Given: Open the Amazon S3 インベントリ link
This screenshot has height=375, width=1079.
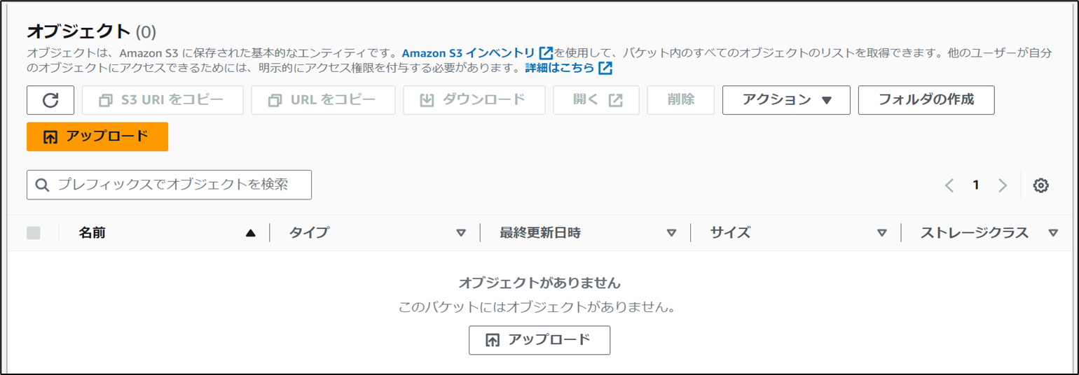Looking at the screenshot, I should [x=477, y=53].
